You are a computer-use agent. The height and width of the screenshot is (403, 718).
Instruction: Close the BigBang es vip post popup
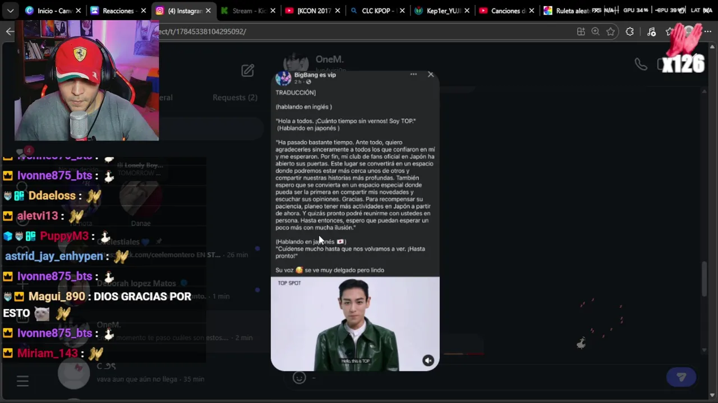click(431, 74)
